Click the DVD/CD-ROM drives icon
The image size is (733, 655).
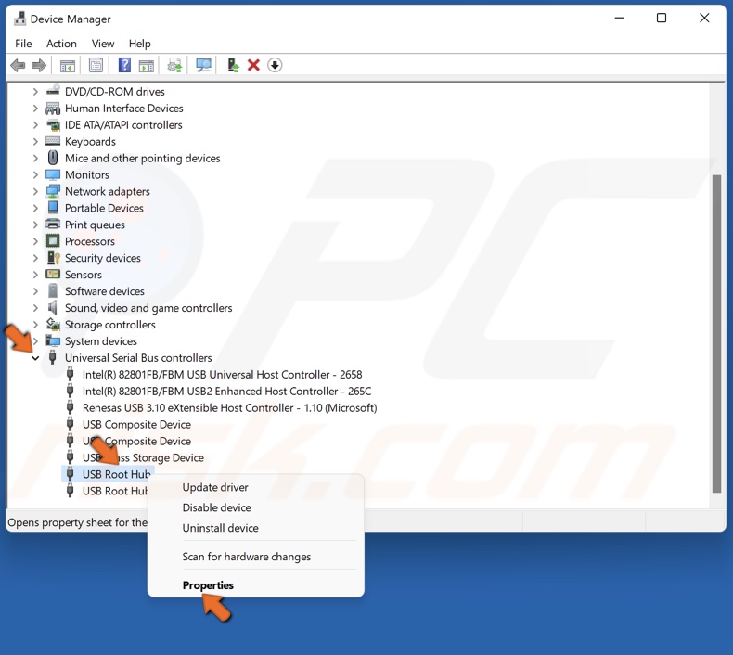pyautogui.click(x=53, y=90)
